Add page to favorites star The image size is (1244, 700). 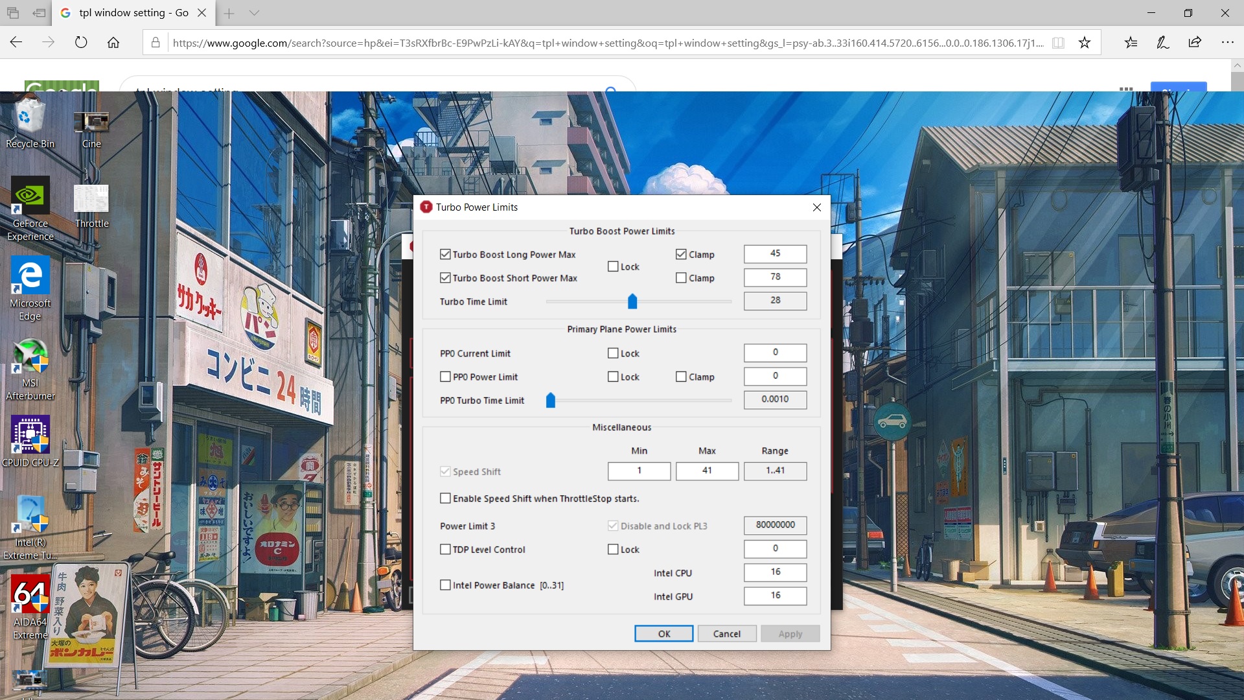pyautogui.click(x=1085, y=43)
